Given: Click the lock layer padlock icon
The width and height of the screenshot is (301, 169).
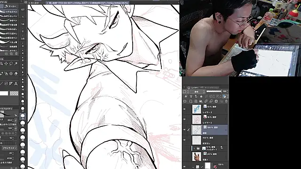Looking at the screenshot, I should tap(201, 96).
